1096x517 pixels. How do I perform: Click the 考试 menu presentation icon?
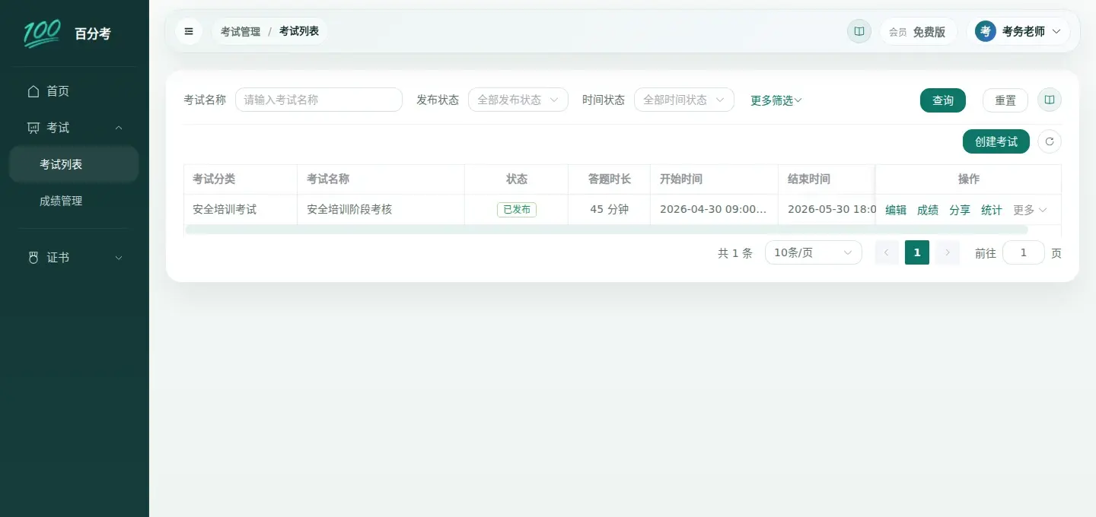(33, 128)
